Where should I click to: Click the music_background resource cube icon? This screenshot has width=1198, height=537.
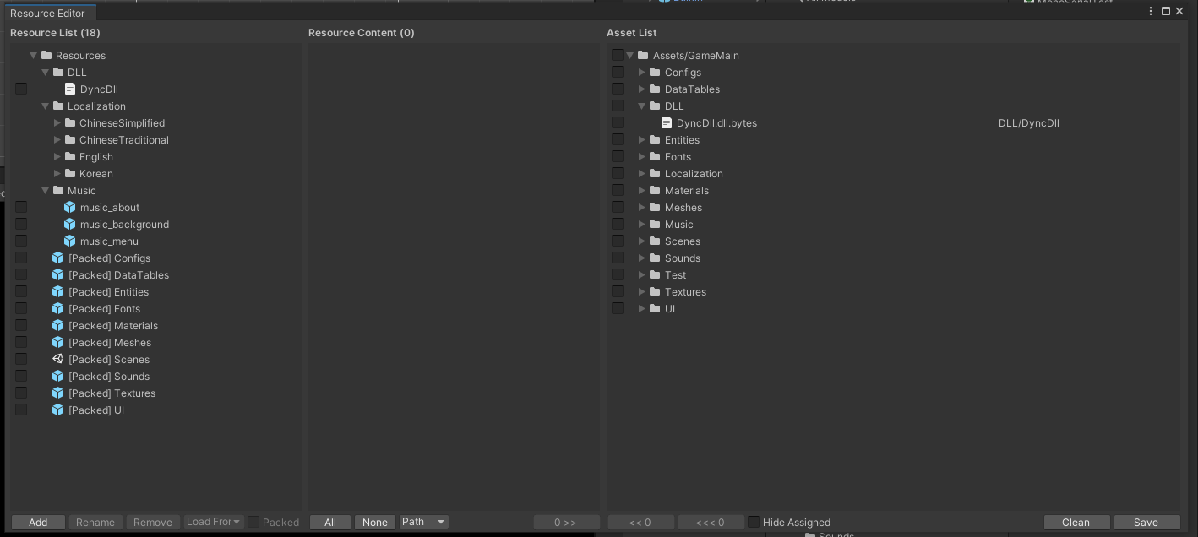tap(70, 224)
